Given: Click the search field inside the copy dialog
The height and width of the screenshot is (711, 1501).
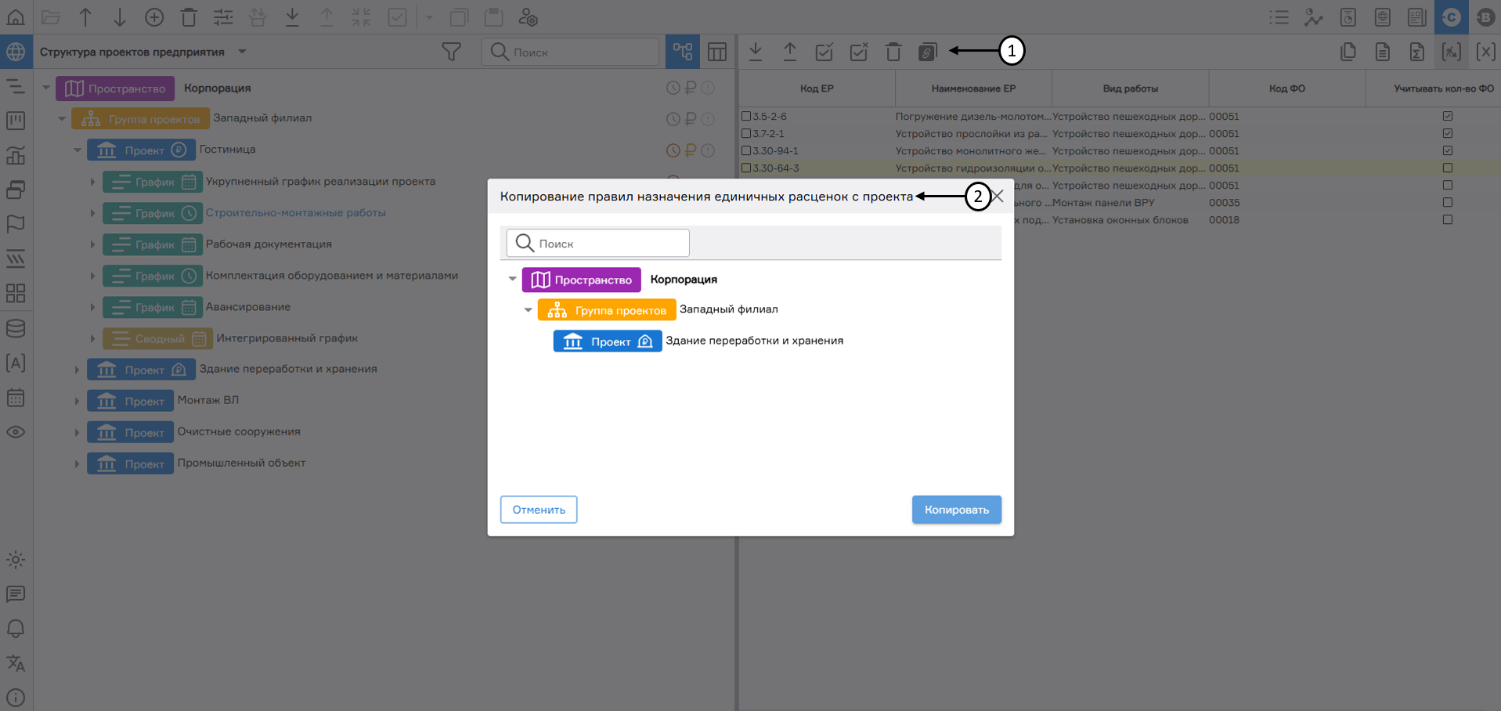Looking at the screenshot, I should click(x=597, y=243).
